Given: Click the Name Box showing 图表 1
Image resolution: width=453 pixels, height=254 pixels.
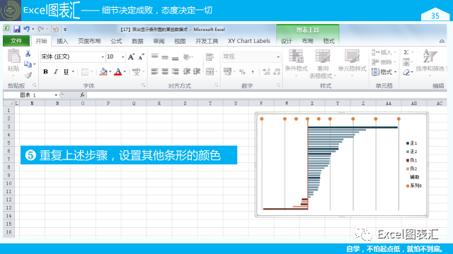Looking at the screenshot, I should tap(30, 95).
